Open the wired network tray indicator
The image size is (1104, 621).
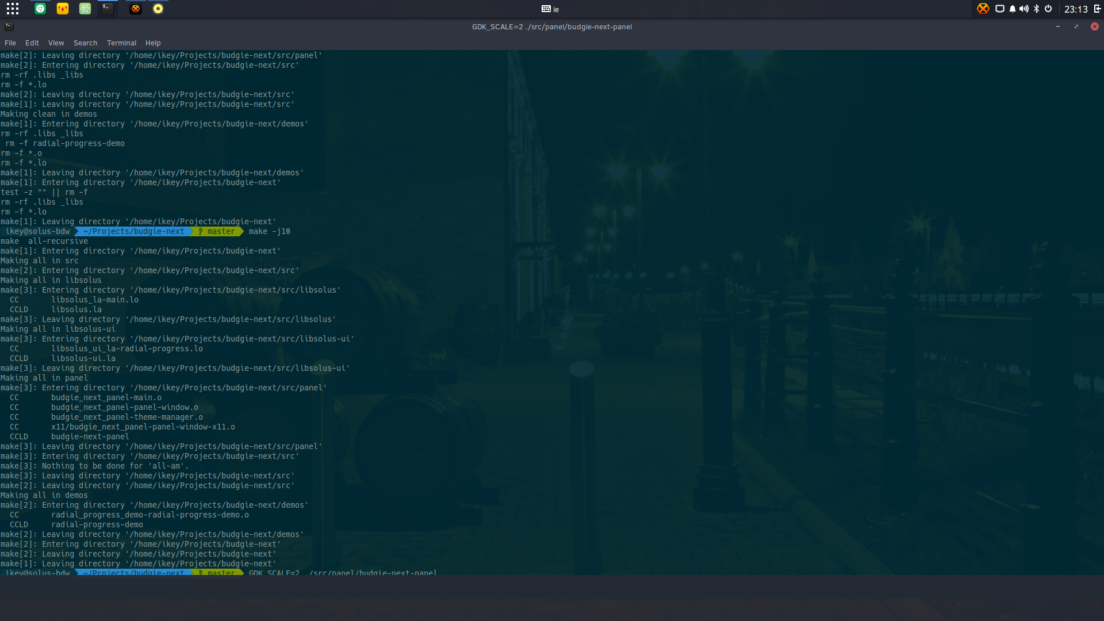coord(1000,9)
